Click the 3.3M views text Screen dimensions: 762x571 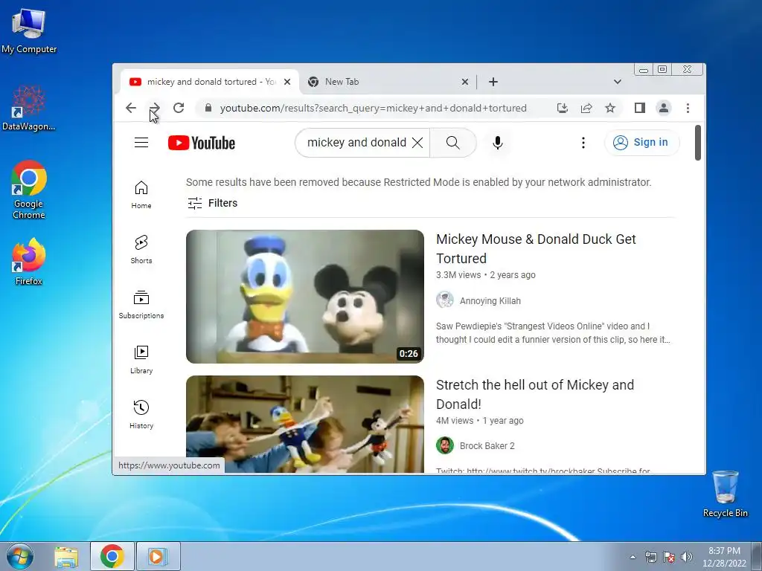458,275
